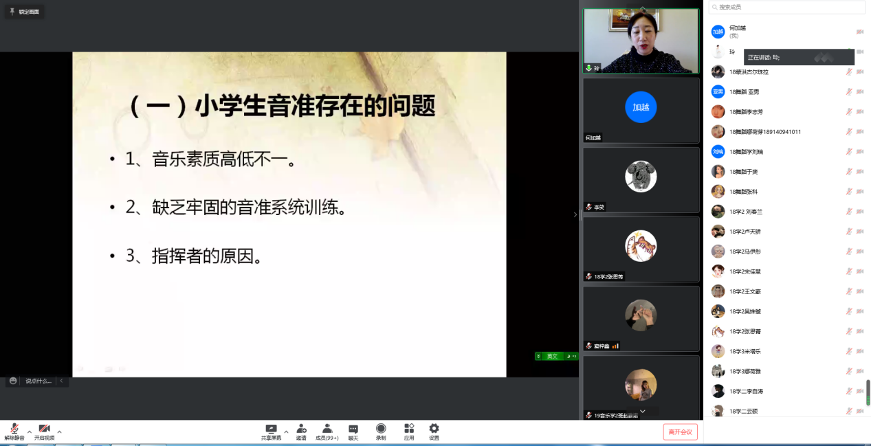Viewport: 871px width, 446px height.
Task: Select member 18舞蹈李志芳 in the list
Action: 746,112
